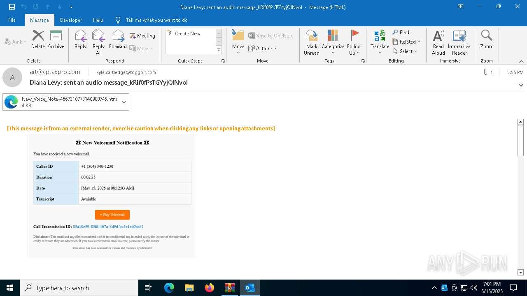Open Task View on taskbar
Viewport: 527px width, 296px height.
point(148,288)
